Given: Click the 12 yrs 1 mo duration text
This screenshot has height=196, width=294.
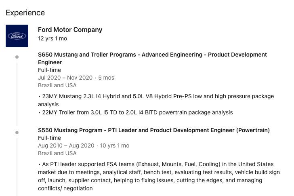Looking at the screenshot, I should pos(52,38).
